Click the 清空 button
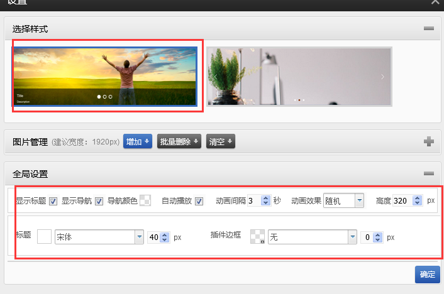 pos(221,142)
